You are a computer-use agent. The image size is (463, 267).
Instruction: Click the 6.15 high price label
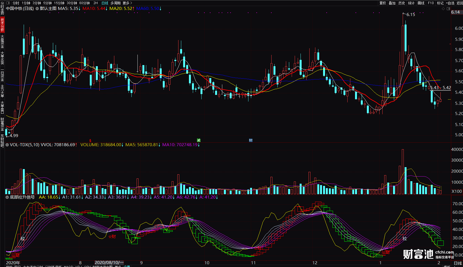410,15
